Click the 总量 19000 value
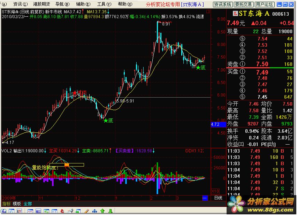Screen dimensions: 297x215 [285, 31]
